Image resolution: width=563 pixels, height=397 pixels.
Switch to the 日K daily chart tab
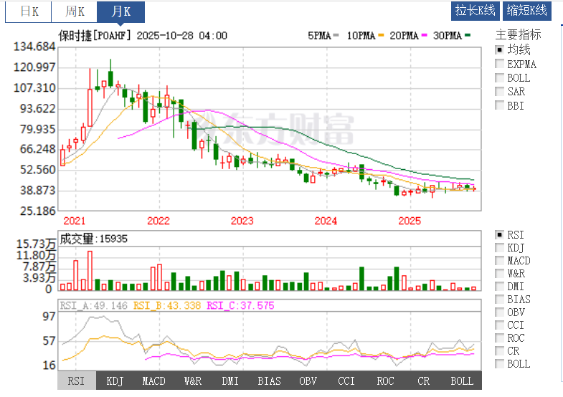(x=29, y=11)
